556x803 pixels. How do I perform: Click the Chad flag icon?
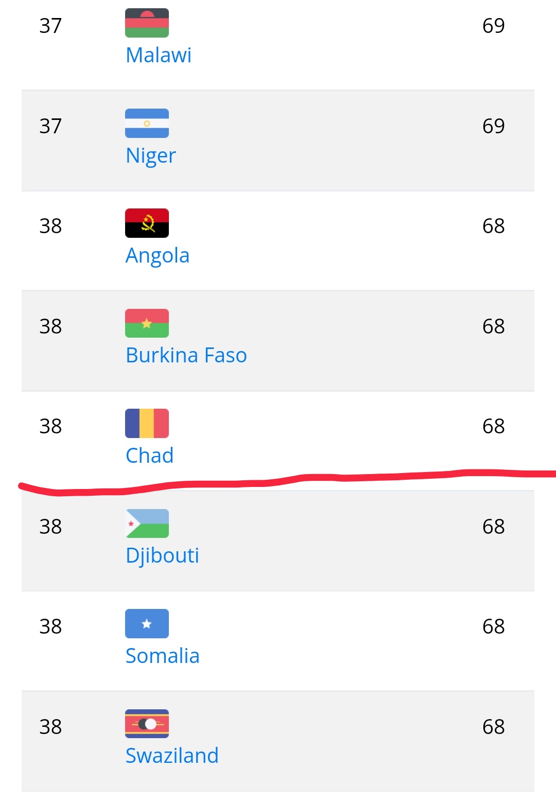coord(147,423)
